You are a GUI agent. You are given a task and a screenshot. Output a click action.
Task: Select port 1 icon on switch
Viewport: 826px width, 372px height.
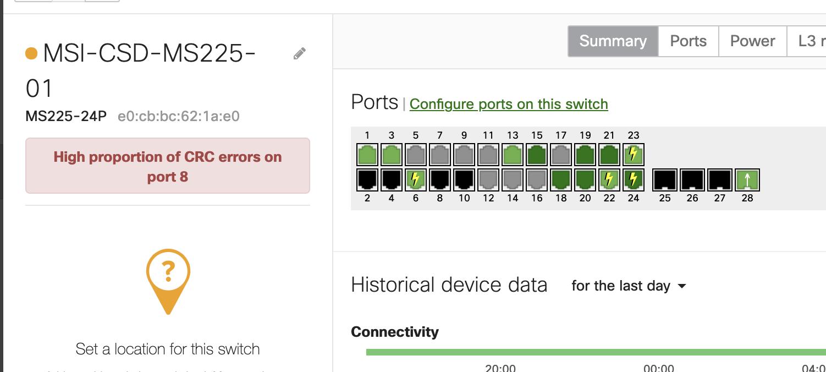(367, 155)
